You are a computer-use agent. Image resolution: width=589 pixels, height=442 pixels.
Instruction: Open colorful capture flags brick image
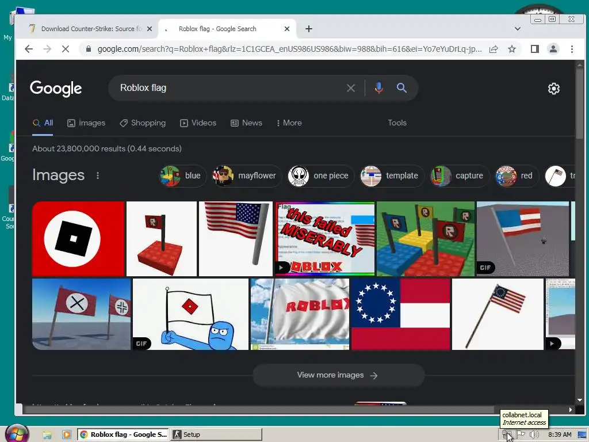(x=426, y=239)
